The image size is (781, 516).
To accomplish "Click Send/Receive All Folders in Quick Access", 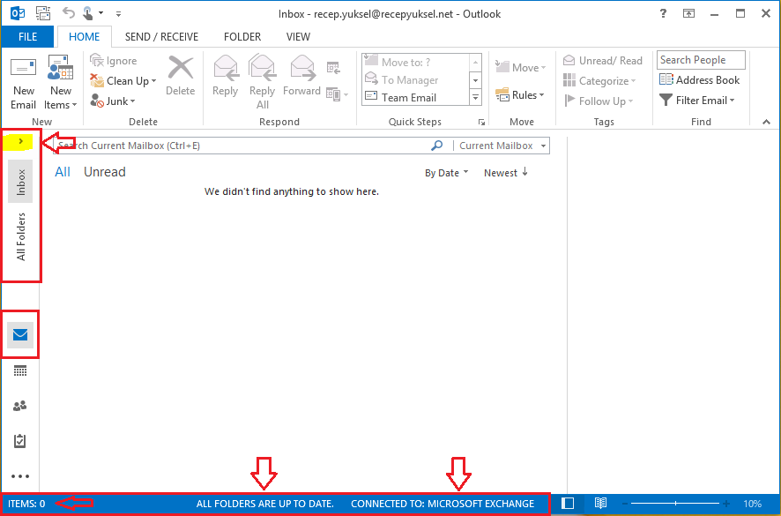I will pos(43,13).
